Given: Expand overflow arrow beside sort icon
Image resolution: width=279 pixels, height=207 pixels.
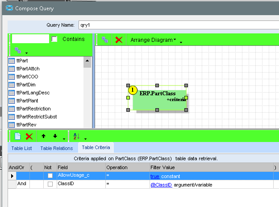Looking at the screenshot, I should click(x=85, y=139).
